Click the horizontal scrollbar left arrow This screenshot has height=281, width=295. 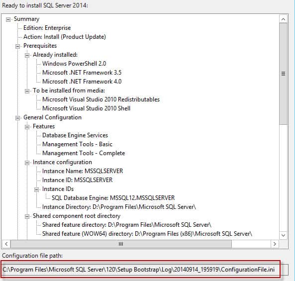(x=6, y=244)
